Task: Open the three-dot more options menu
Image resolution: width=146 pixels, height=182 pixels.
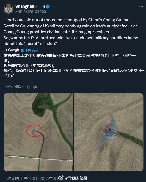Action: click(141, 7)
